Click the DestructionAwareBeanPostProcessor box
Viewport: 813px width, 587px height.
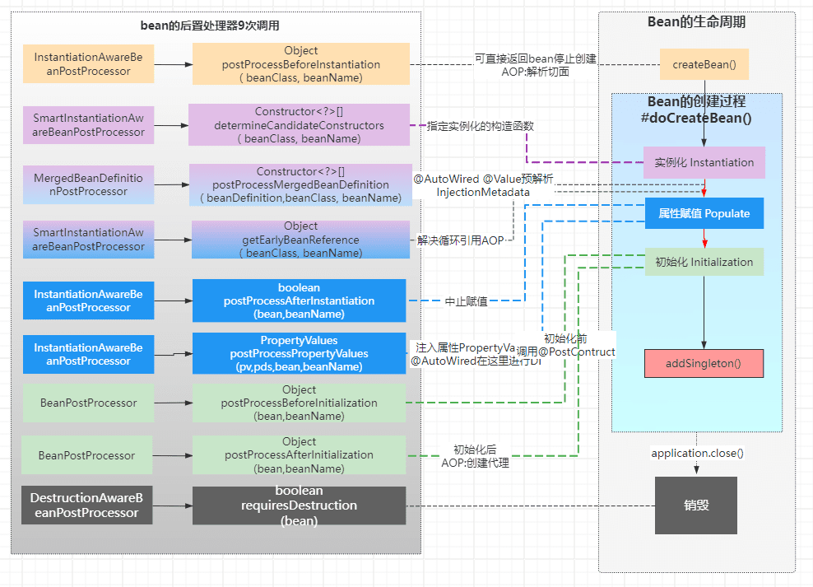point(86,505)
